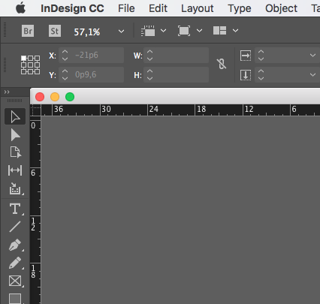Open Adobe Bridge with Br button

[28, 31]
